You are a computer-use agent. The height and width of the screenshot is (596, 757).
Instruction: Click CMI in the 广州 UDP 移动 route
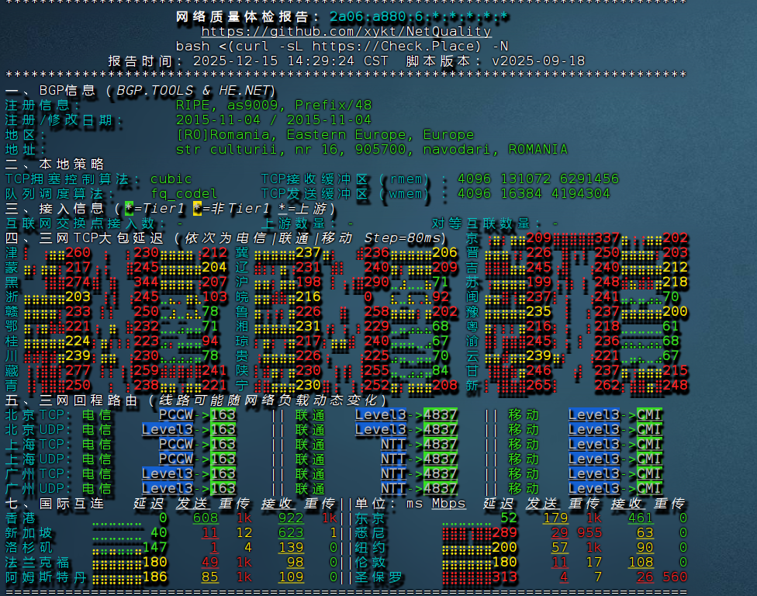(x=649, y=489)
